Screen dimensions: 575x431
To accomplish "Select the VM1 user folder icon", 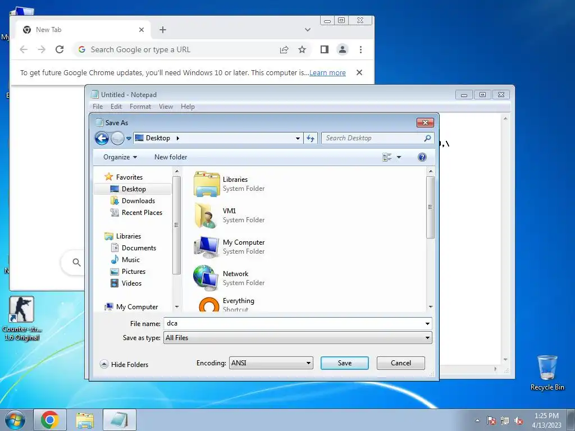I will (207, 215).
